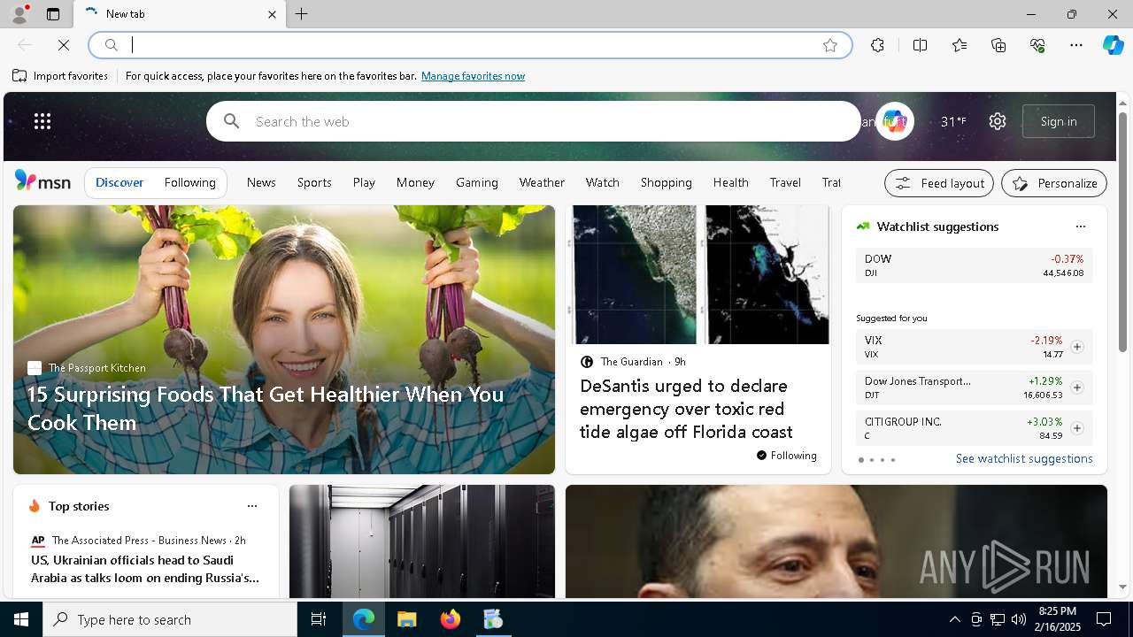Open Settings and more ellipsis
This screenshot has height=637, width=1133.
1076,45
